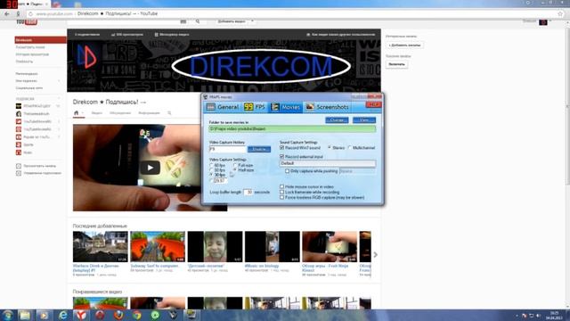570x321 pixels.
Task: Open the channel Home tab icon
Action: (76, 113)
